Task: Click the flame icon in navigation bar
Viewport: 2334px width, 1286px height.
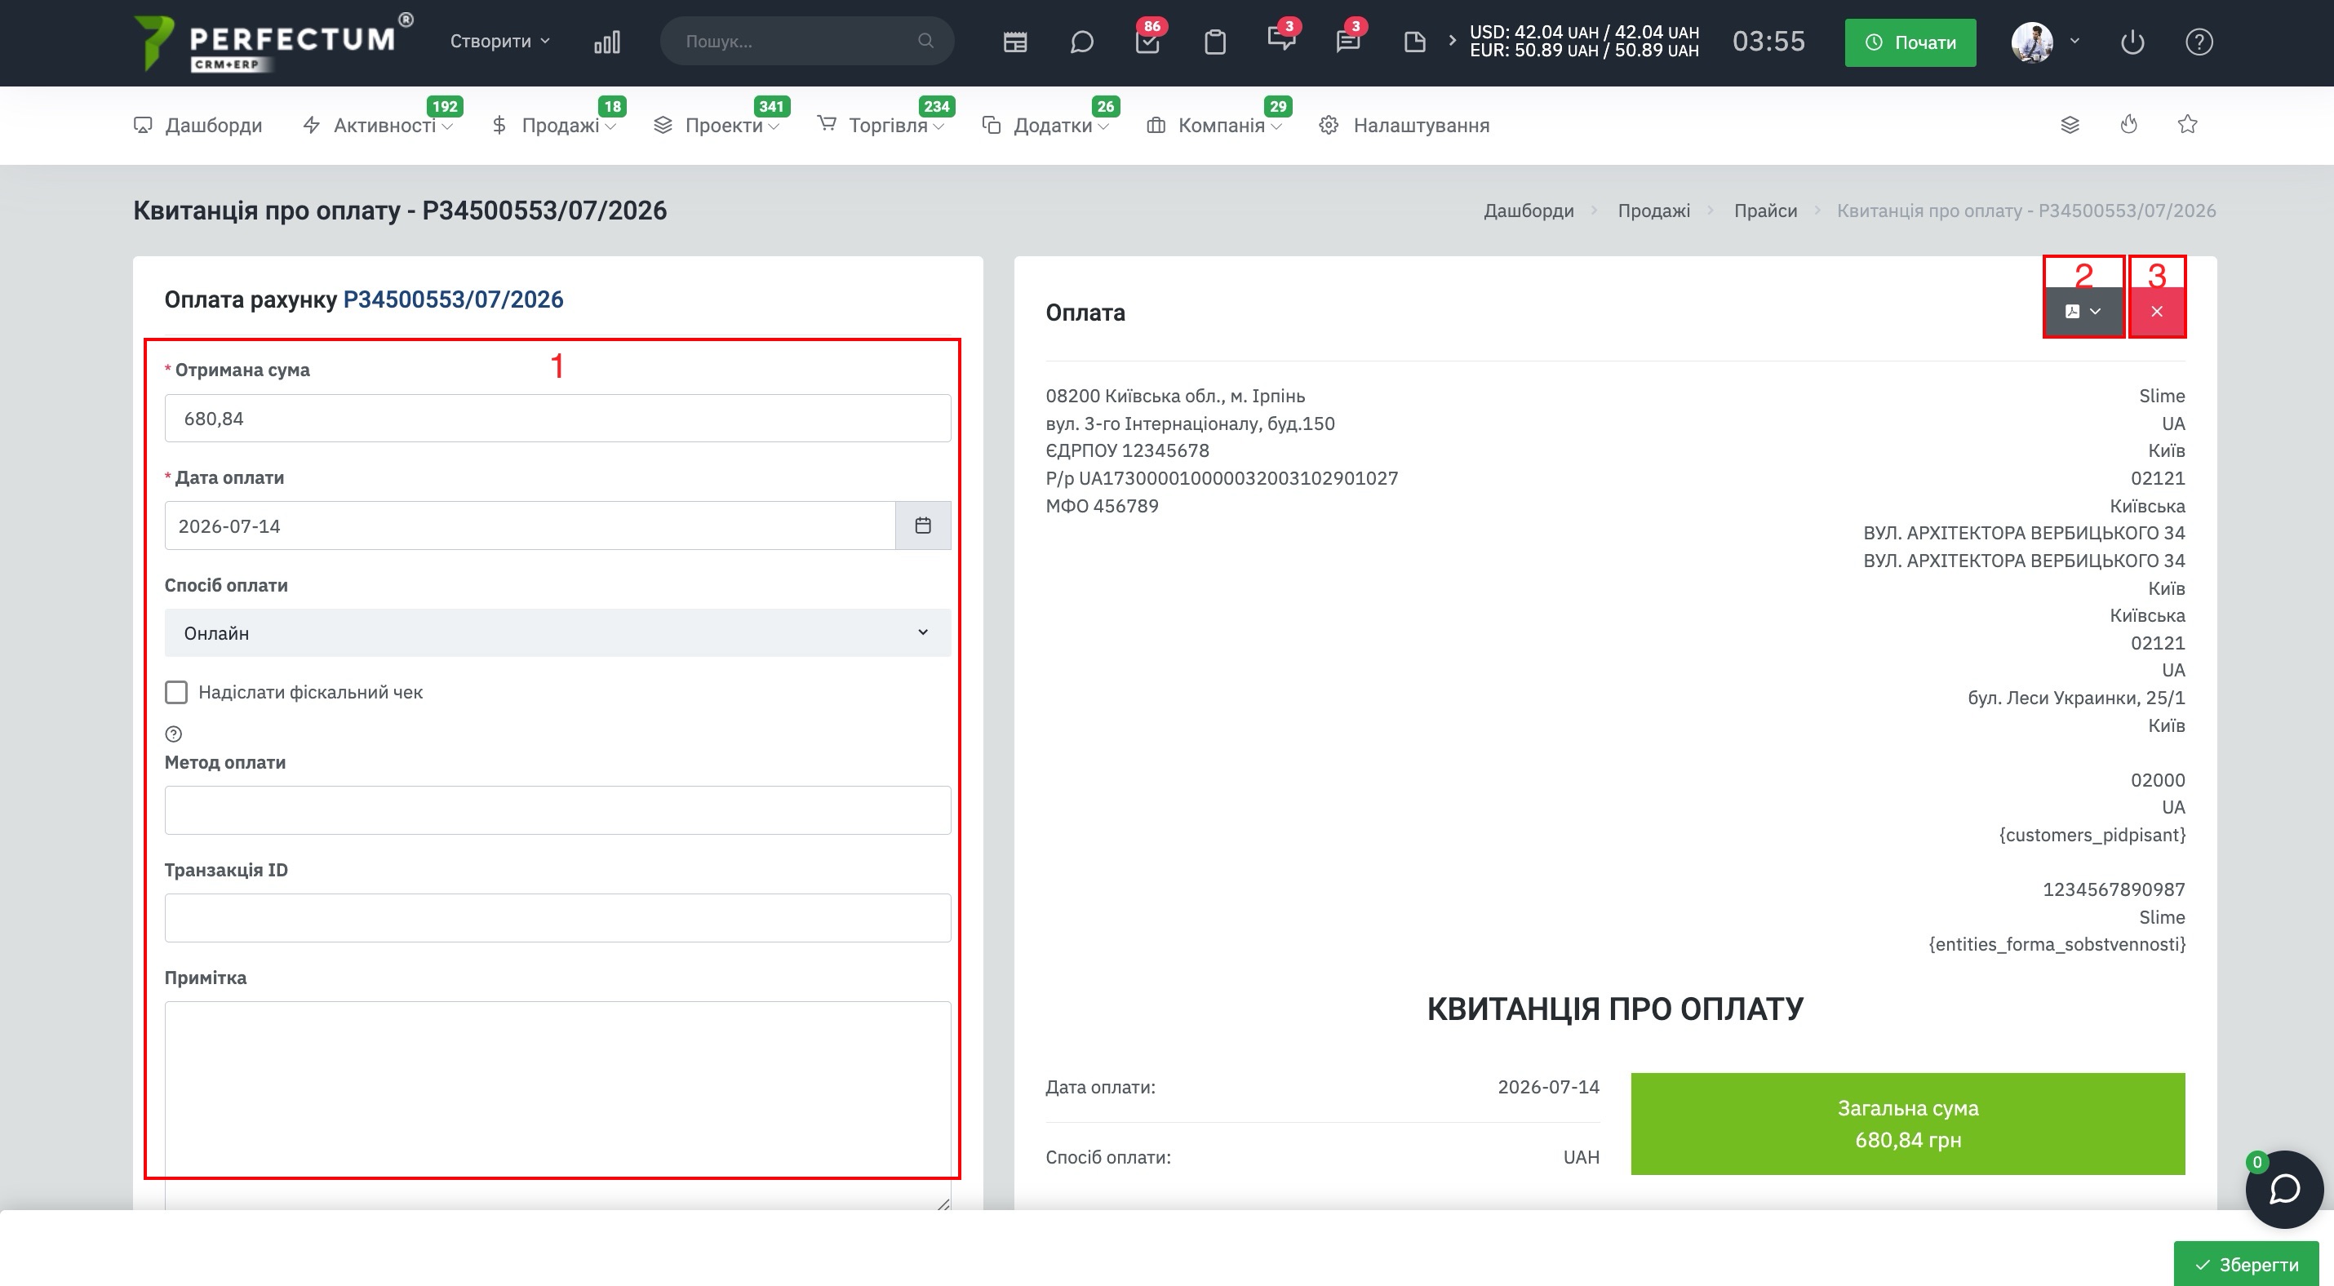Action: [2128, 124]
